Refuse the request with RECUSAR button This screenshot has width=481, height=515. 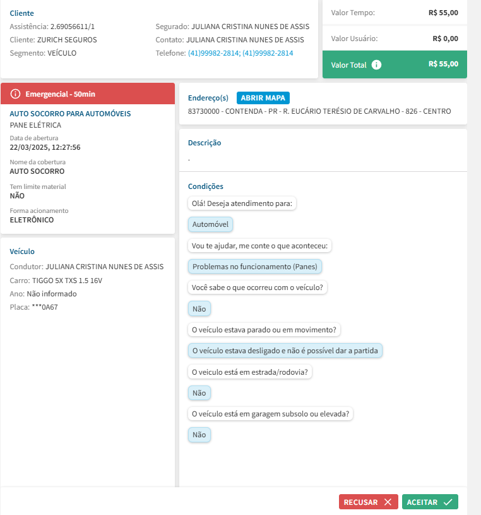(x=369, y=502)
